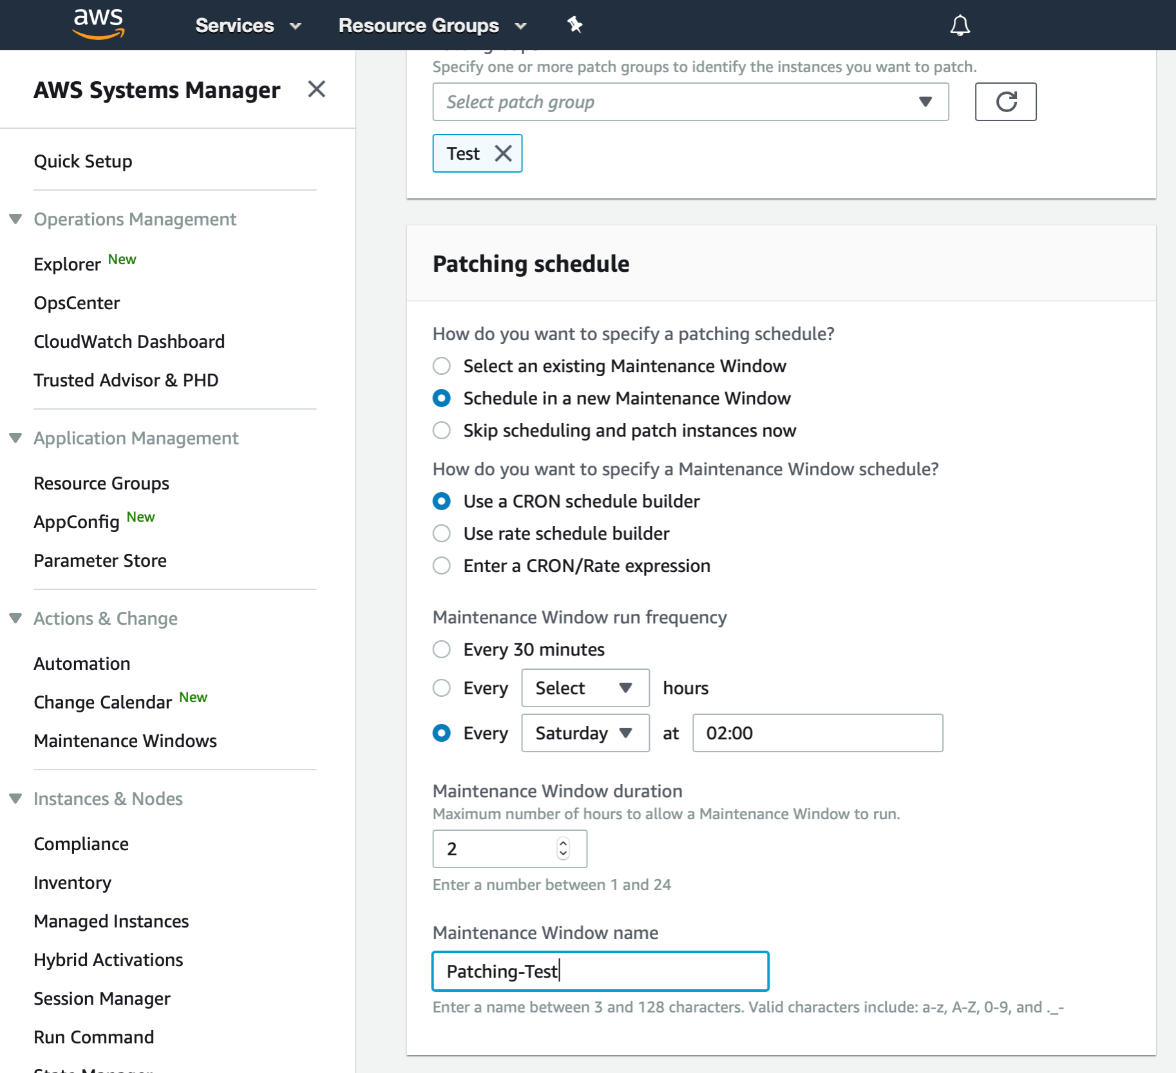Refresh the patch group list
Screen dimensions: 1176x1073
click(1005, 101)
